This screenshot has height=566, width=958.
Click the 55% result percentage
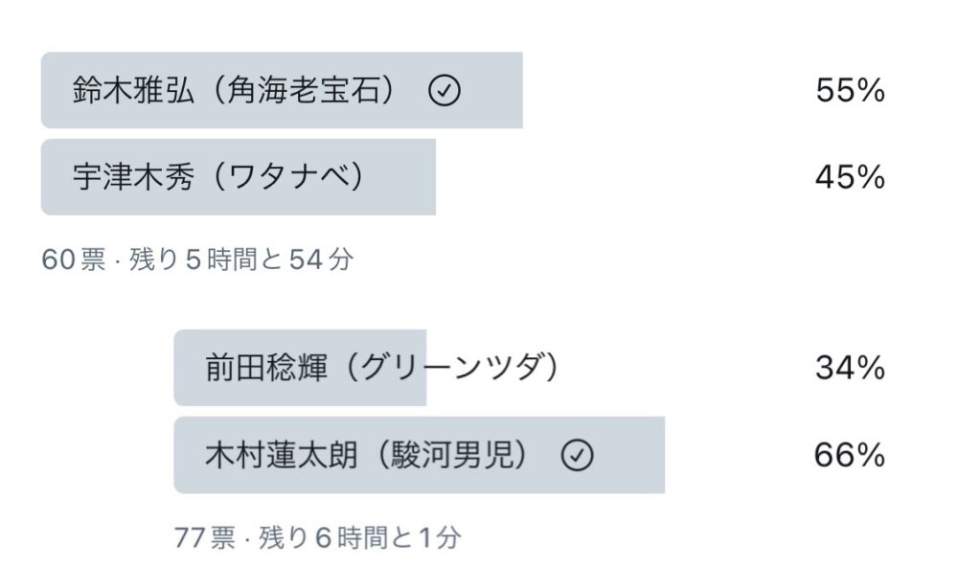[x=850, y=91]
